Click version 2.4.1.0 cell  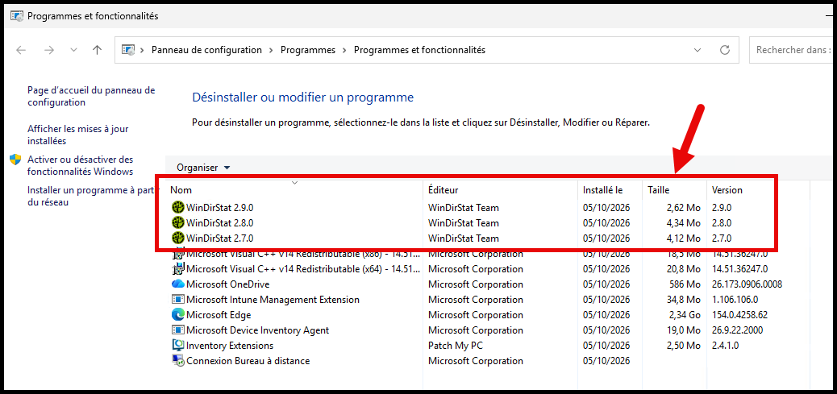[726, 346]
